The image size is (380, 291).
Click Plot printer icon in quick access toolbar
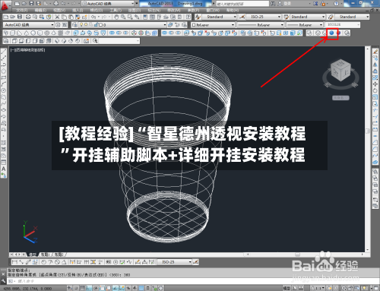click(x=56, y=3)
